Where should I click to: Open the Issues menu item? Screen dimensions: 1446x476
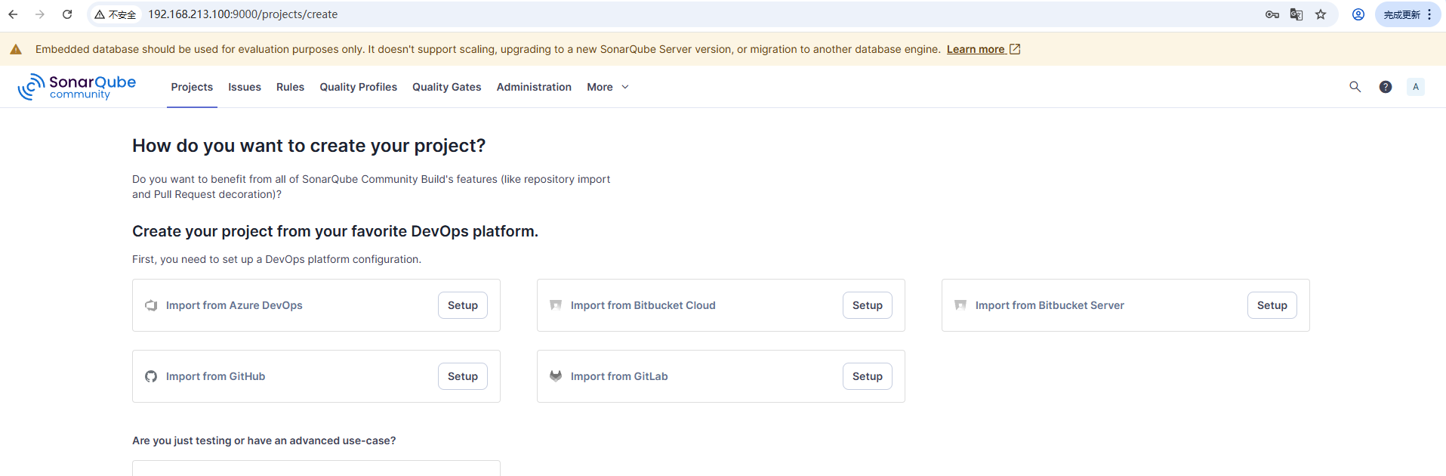coord(245,87)
